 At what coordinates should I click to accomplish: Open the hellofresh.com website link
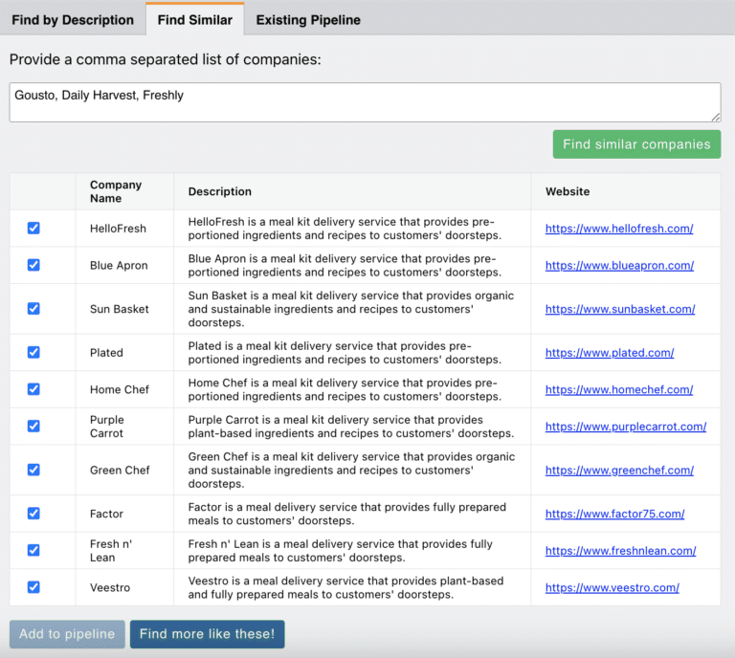pyautogui.click(x=619, y=229)
